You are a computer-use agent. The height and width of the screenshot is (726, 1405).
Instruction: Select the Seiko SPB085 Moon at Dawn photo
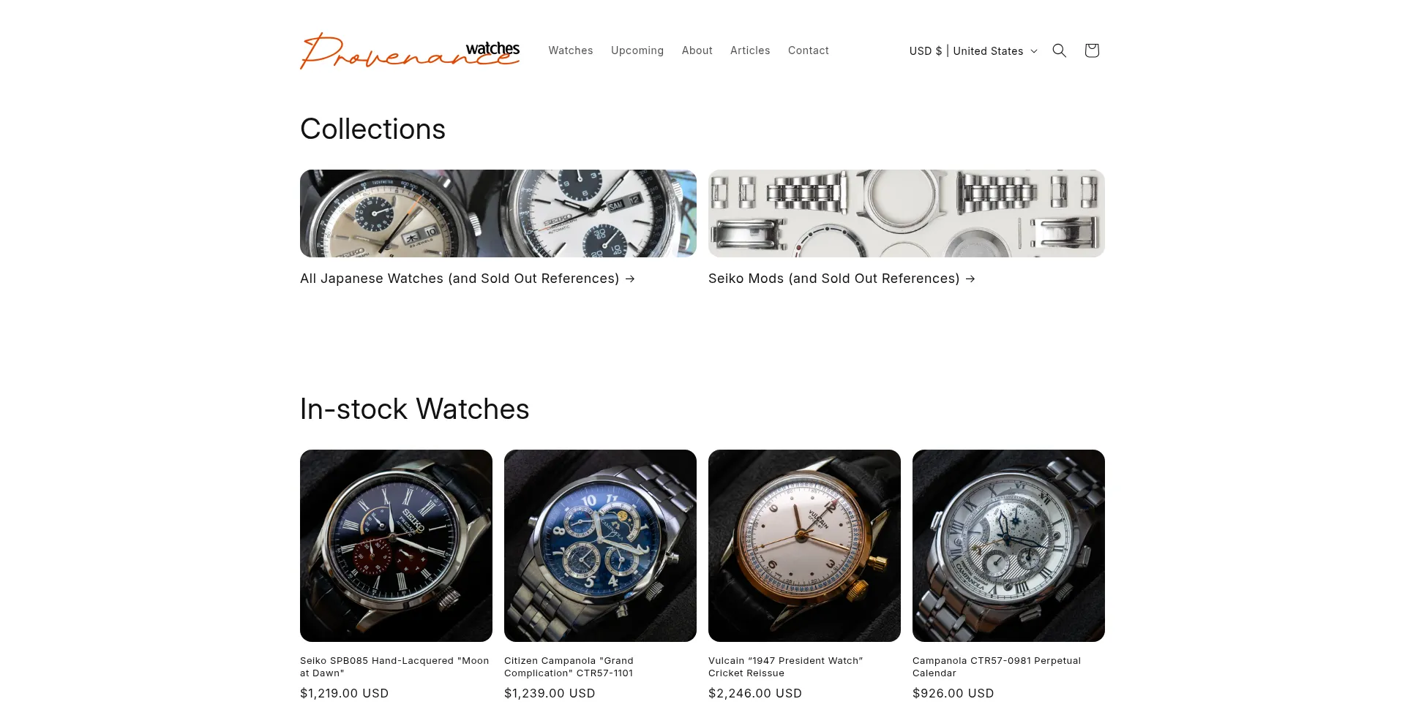[x=396, y=545]
